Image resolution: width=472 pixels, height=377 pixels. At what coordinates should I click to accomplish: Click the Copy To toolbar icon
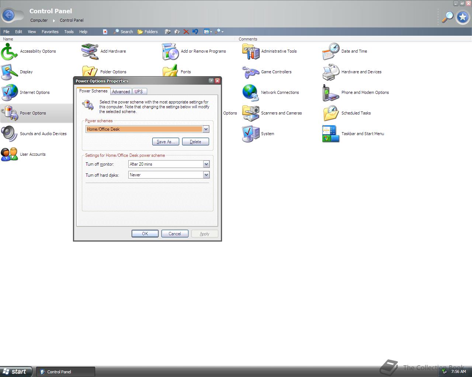pos(177,32)
